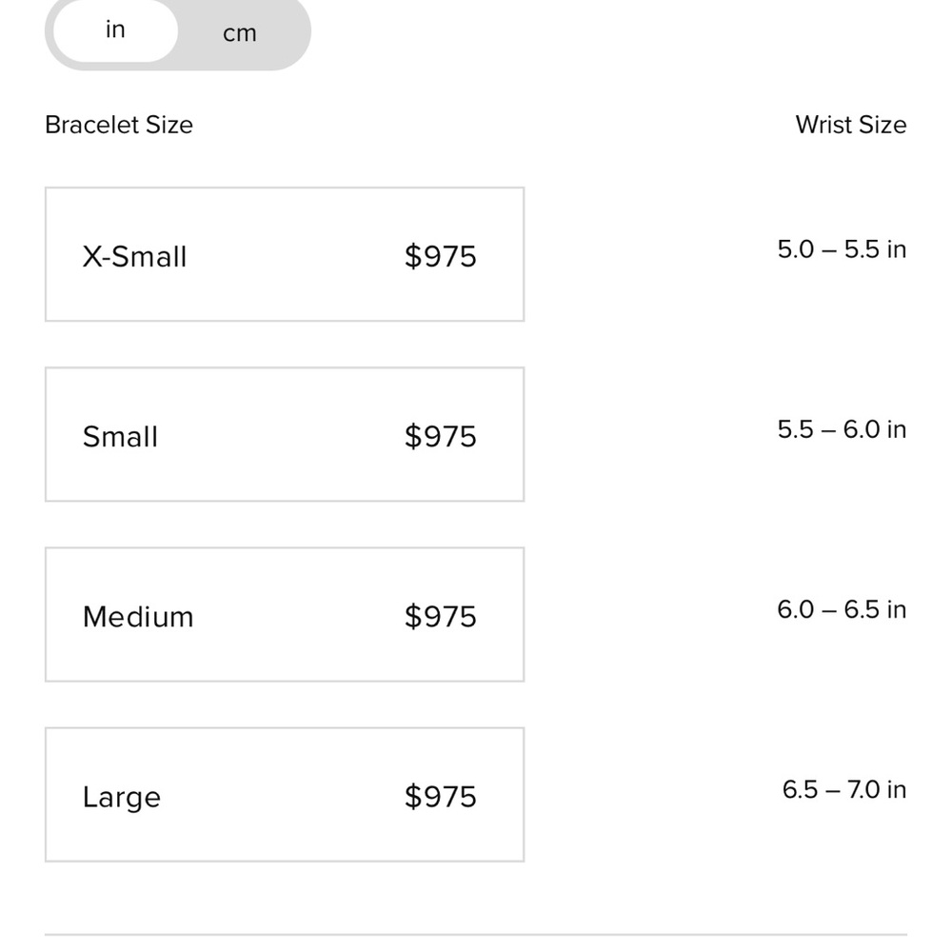Click the Wrist Size column header
Image resolution: width=952 pixels, height=952 pixels.
tap(850, 125)
